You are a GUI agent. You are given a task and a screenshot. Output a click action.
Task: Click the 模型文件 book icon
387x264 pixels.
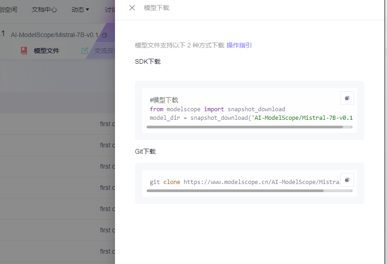click(24, 51)
